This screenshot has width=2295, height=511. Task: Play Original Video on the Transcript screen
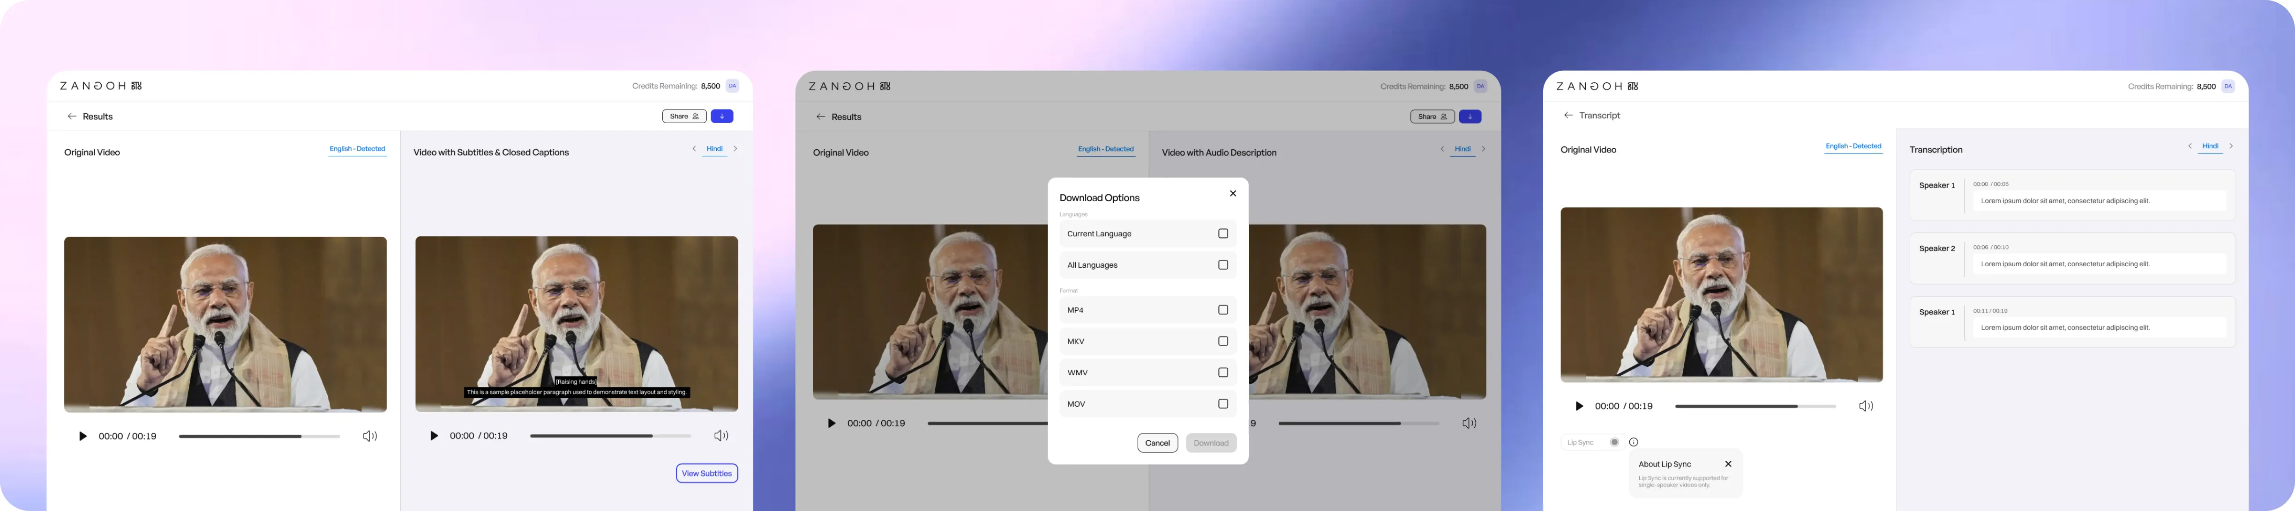tap(1579, 406)
